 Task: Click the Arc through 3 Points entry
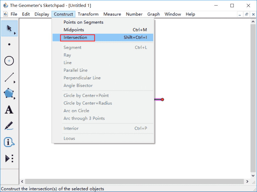(x=103, y=118)
